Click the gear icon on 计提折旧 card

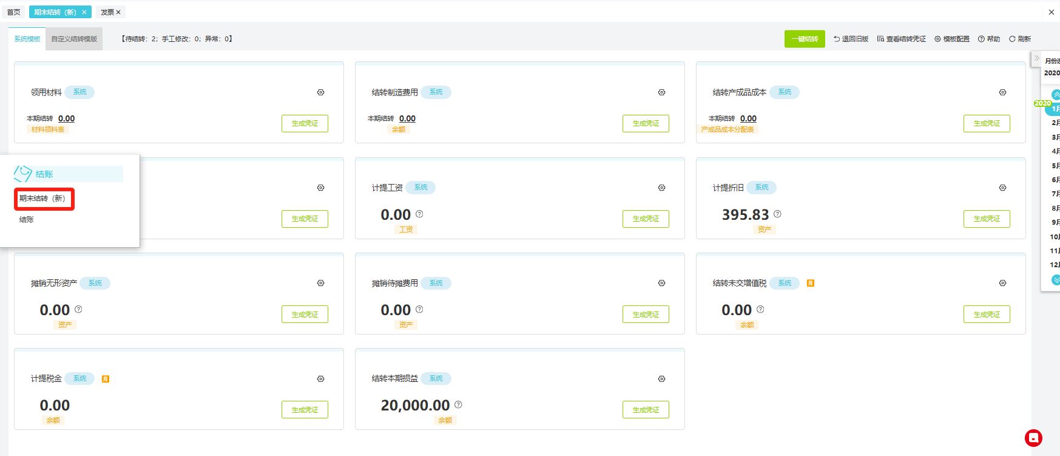[1002, 188]
